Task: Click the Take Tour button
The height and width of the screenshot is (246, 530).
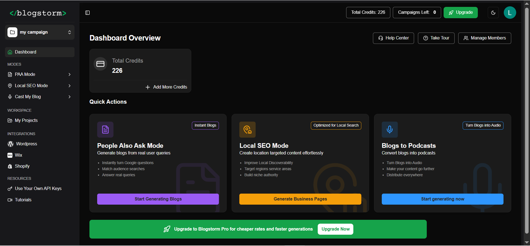Action: pos(436,38)
